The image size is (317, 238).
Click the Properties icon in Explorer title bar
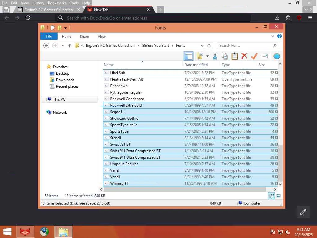click(53, 28)
